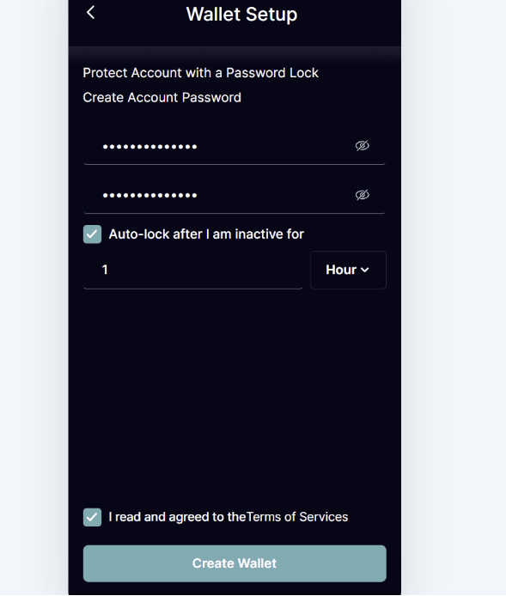Open the Terms of Services link
The height and width of the screenshot is (596, 506).
[x=297, y=517]
